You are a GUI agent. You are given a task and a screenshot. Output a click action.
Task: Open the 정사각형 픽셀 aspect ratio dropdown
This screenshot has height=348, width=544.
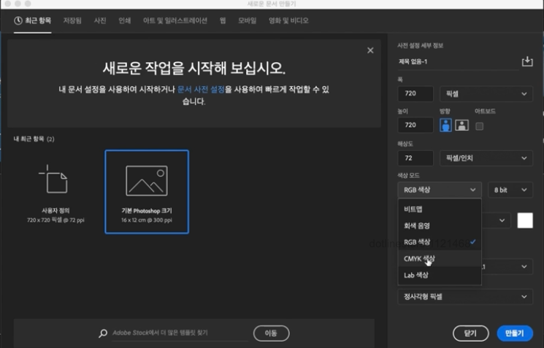pyautogui.click(x=465, y=297)
